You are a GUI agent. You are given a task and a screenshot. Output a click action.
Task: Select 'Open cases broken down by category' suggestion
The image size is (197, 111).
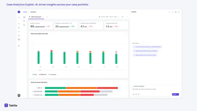pyautogui.click(x=145, y=51)
